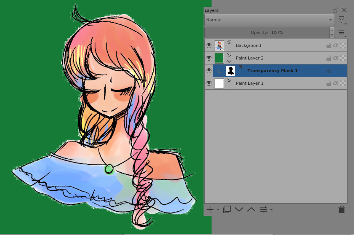The height and width of the screenshot is (235, 354).
Task: Click the Transparency Mask 1 silhouette thumbnail
Action: (231, 71)
